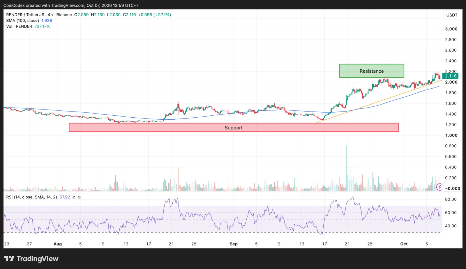Click the Sep date label on time axis
The height and width of the screenshot is (269, 466).
(x=234, y=244)
